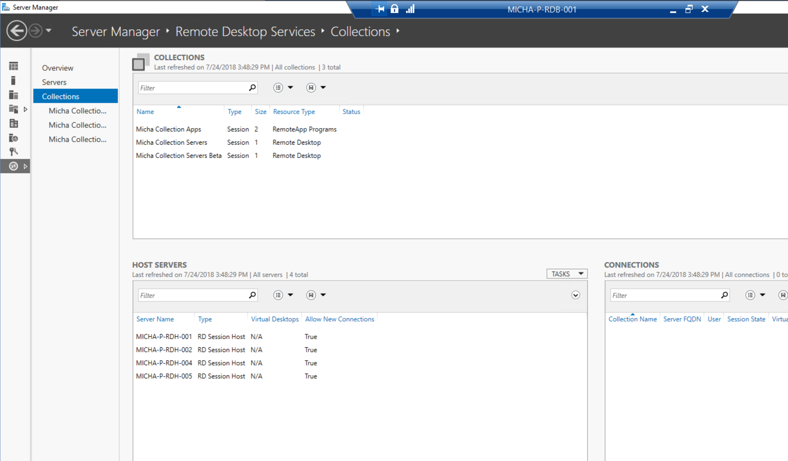The height and width of the screenshot is (461, 788).
Task: Open navigation history dropdown arrow
Action: (49, 31)
